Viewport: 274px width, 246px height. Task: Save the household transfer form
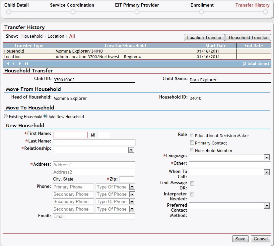(x=240, y=239)
